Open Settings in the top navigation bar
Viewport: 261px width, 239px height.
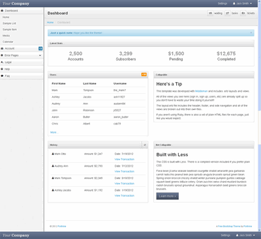tap(223, 3)
